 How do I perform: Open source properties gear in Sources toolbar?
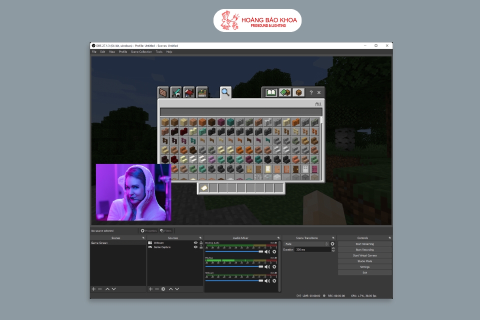point(163,289)
